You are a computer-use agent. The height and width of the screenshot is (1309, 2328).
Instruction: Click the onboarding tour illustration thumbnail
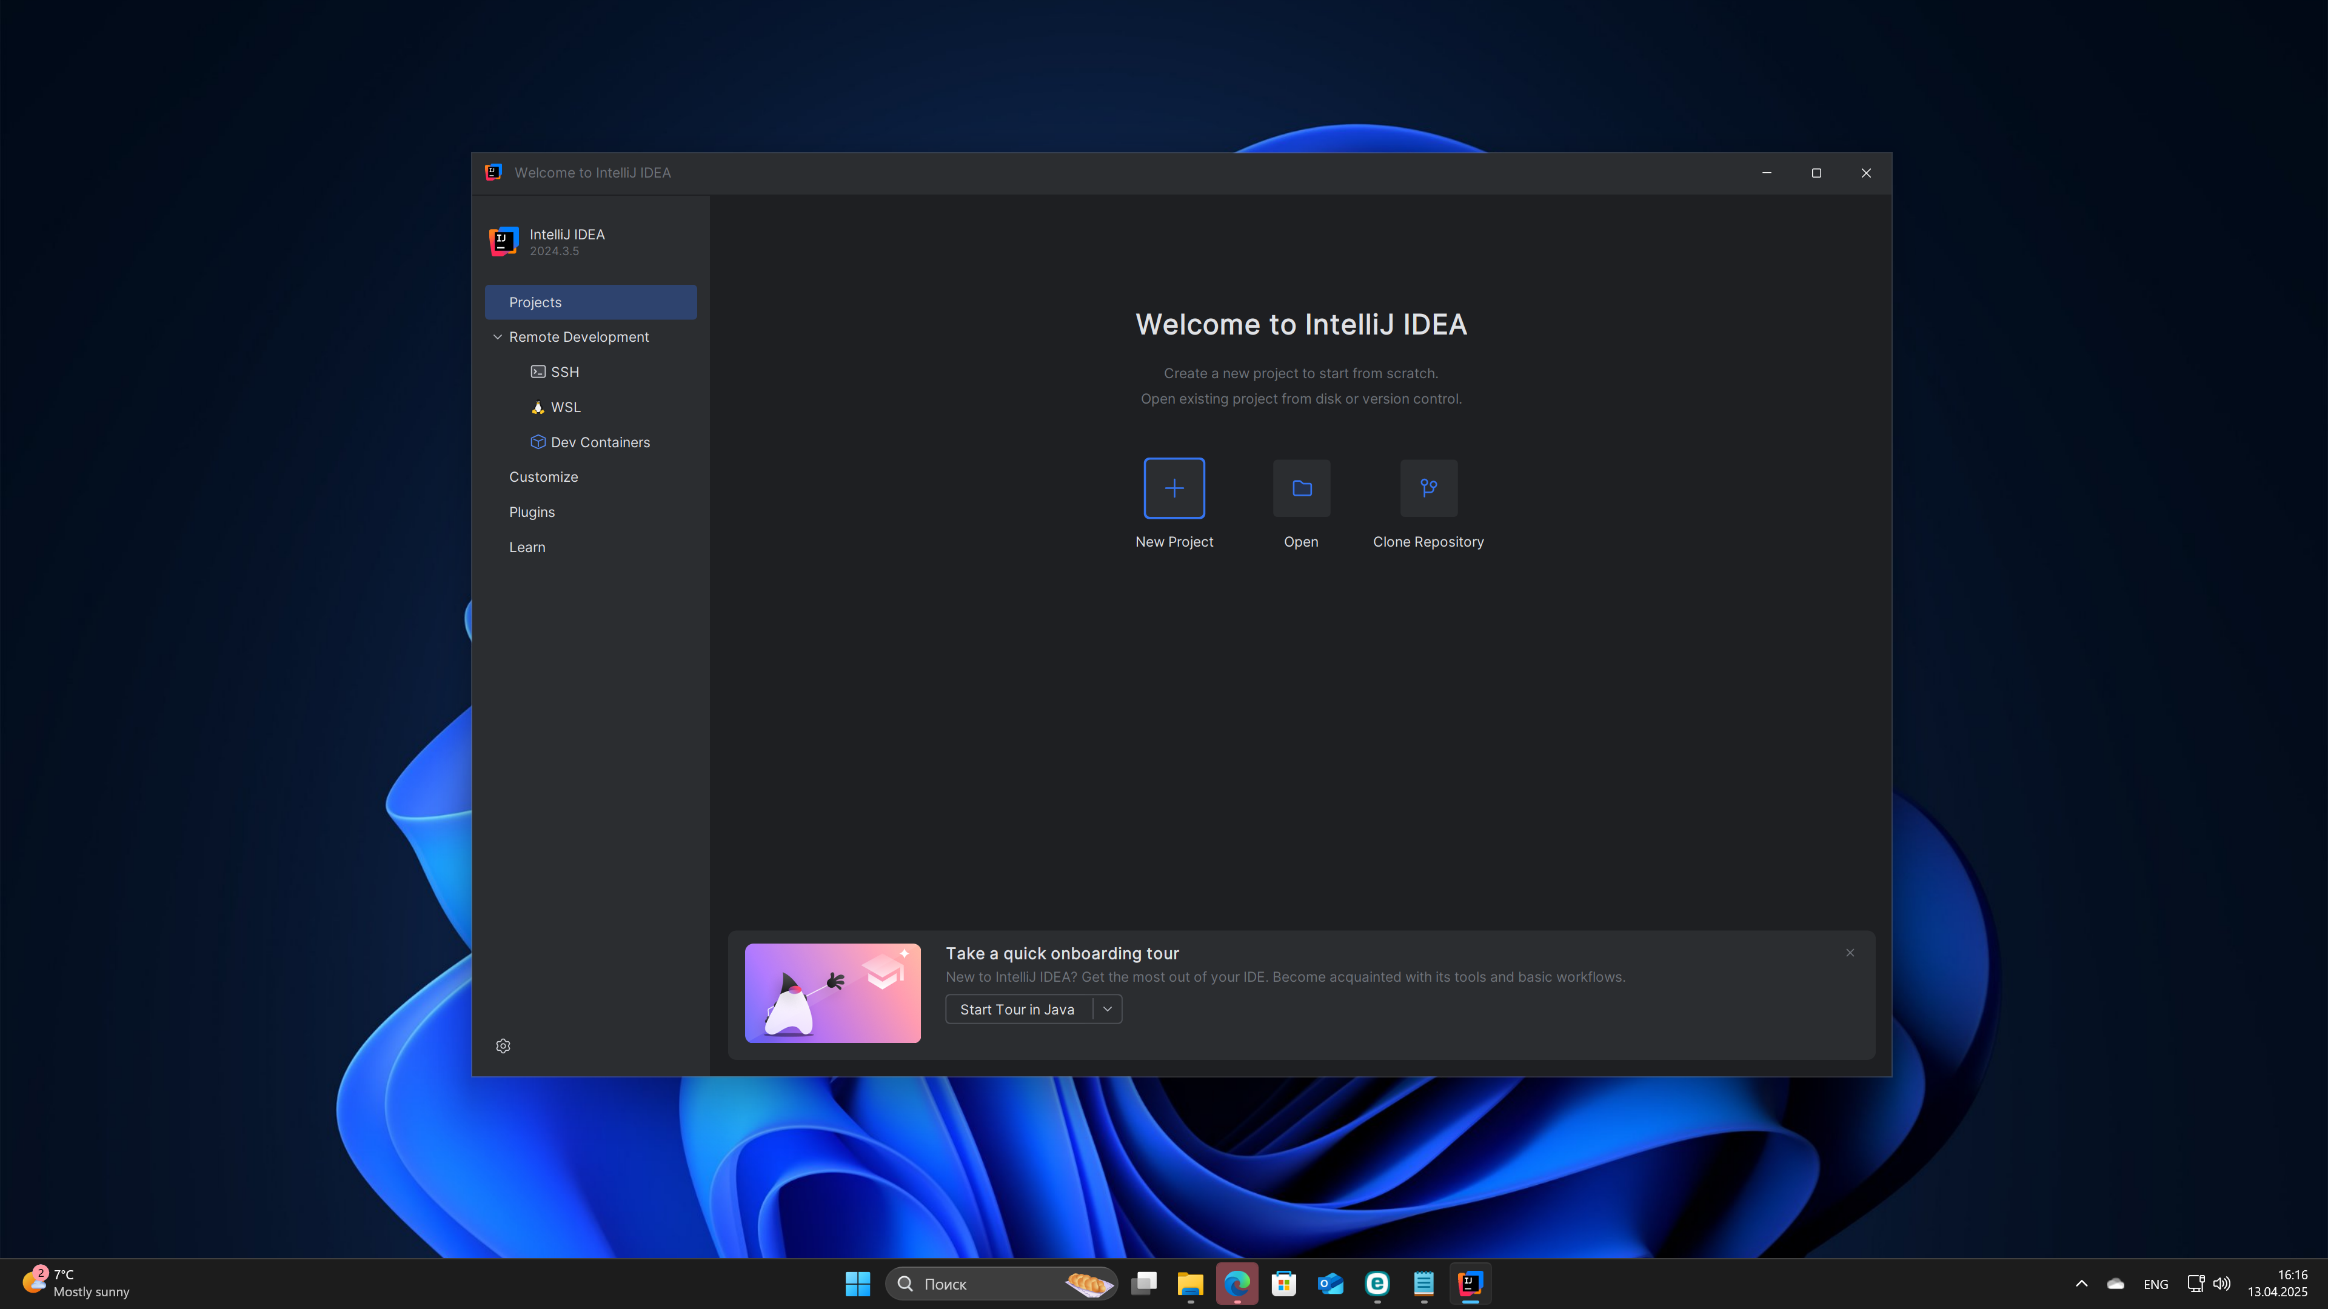point(832,993)
